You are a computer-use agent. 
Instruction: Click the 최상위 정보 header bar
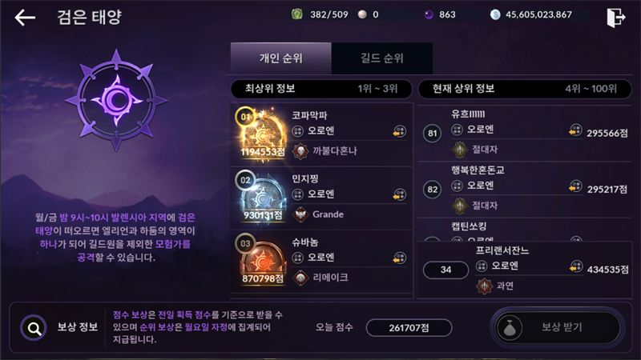tap(321, 89)
